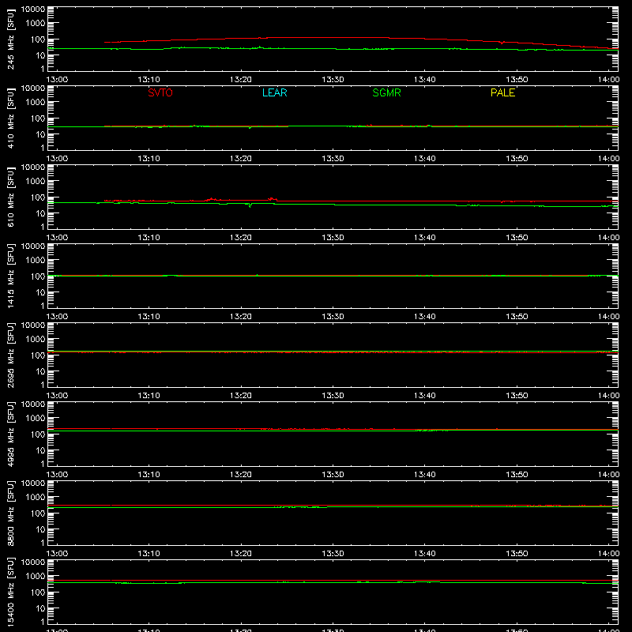This screenshot has width=632, height=632.
Task: Click 13:10 time label below 2695 MHz plot
Action: (x=149, y=396)
